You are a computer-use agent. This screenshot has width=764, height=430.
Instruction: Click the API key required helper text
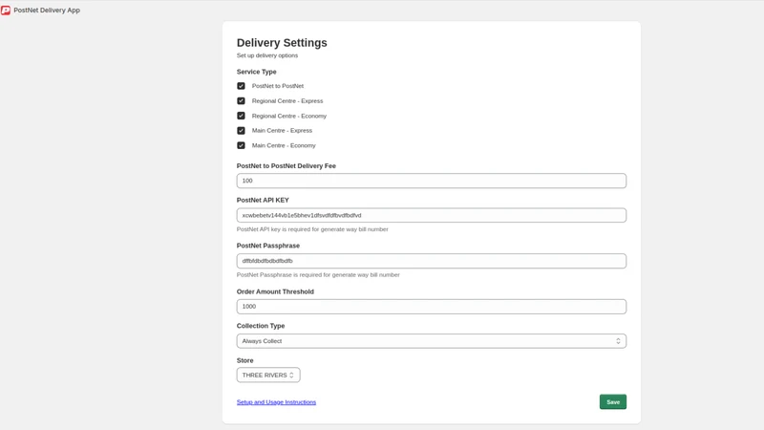(x=312, y=229)
